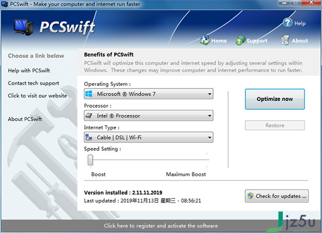This screenshot has height=233, width=322.
Task: Click the Benefits of PCSwift heading
Action: [108, 55]
